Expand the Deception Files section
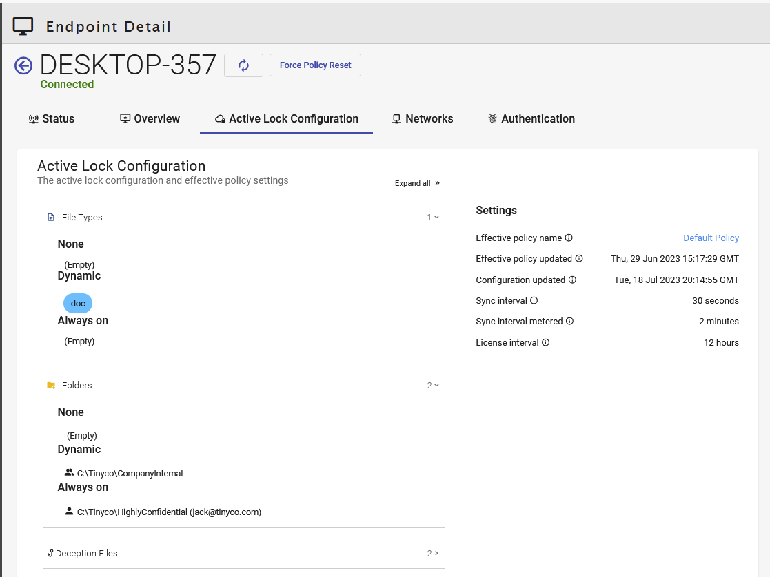 [x=436, y=554]
